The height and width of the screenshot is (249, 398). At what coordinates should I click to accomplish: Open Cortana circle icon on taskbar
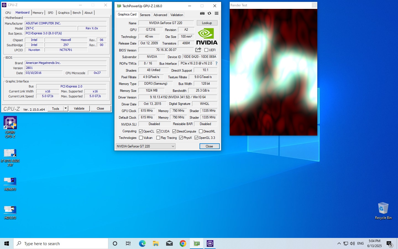click(x=115, y=243)
